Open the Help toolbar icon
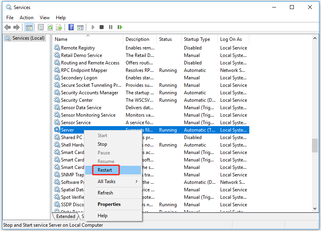321x231 pixels. [x=71, y=27]
